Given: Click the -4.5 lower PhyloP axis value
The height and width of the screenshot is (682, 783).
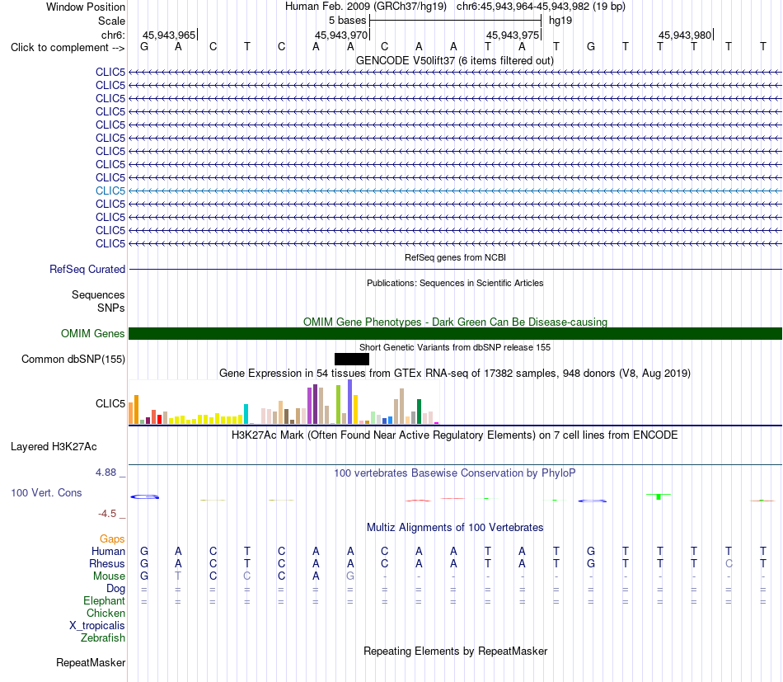Looking at the screenshot, I should coord(107,514).
